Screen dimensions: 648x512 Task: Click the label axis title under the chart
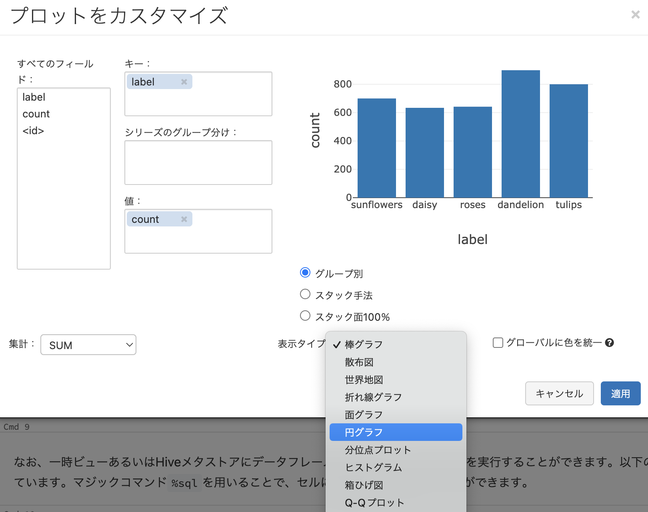472,239
